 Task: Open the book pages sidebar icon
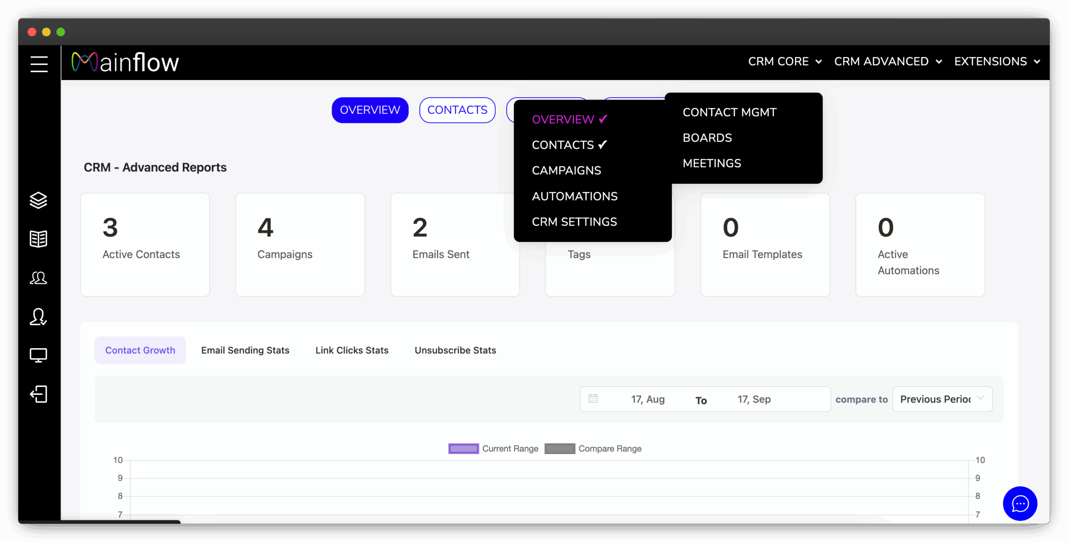(38, 239)
